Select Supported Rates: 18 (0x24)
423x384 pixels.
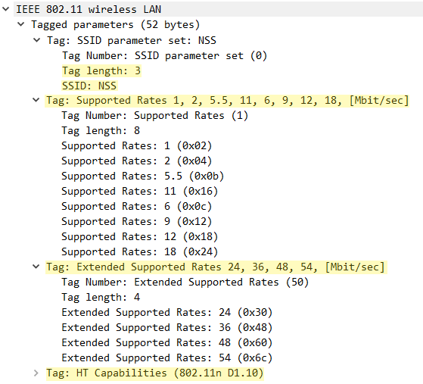pyautogui.click(x=139, y=251)
